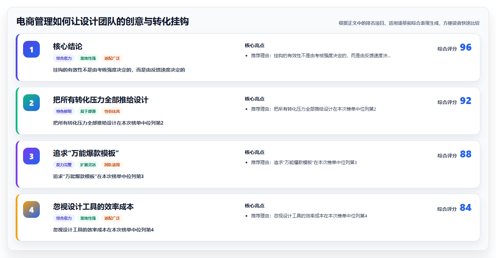This screenshot has width=496, height=258.
Task: Click bold summary ending 位列第3
Action: pyautogui.click(x=99, y=176)
